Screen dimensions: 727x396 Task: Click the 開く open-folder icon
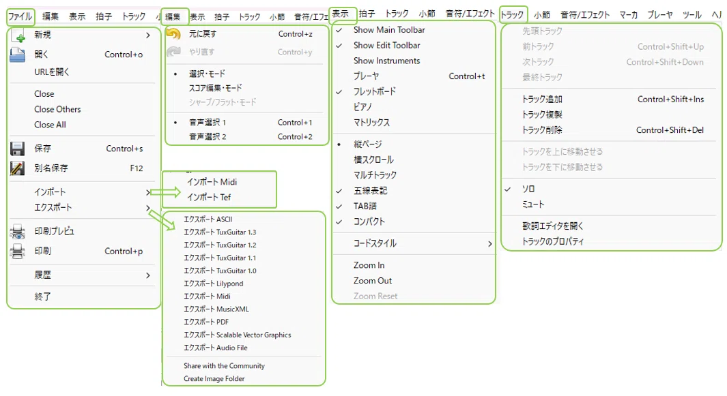(18, 55)
